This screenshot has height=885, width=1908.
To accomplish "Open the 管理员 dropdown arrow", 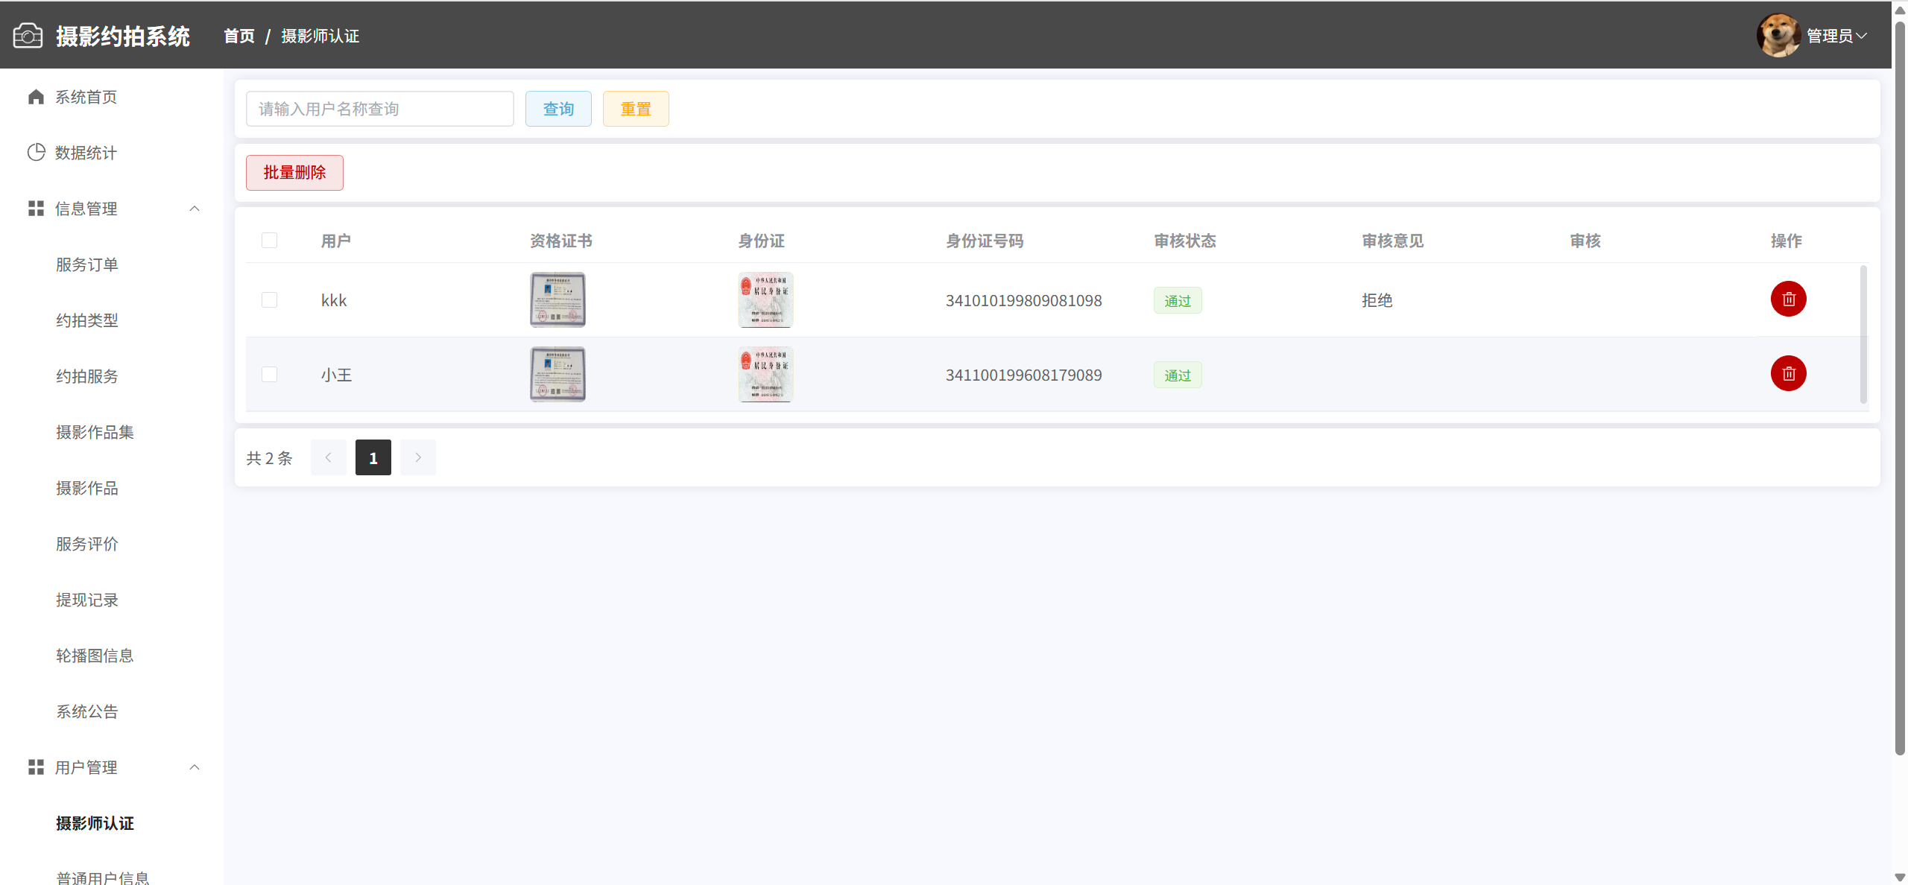I will pyautogui.click(x=1862, y=36).
